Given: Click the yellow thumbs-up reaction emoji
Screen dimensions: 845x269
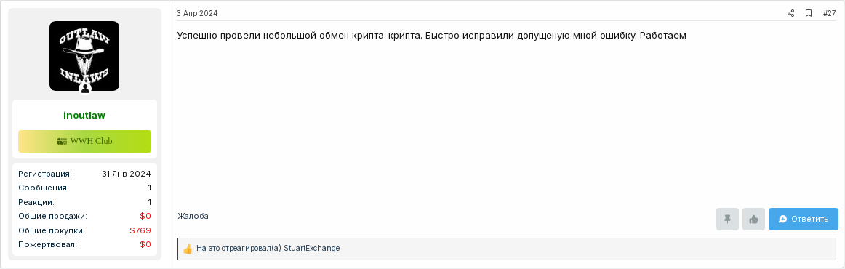Looking at the screenshot, I should pos(188,249).
